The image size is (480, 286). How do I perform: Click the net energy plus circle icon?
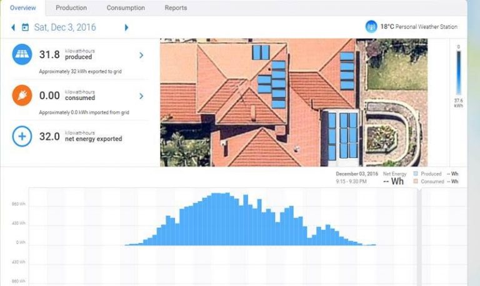[22, 136]
